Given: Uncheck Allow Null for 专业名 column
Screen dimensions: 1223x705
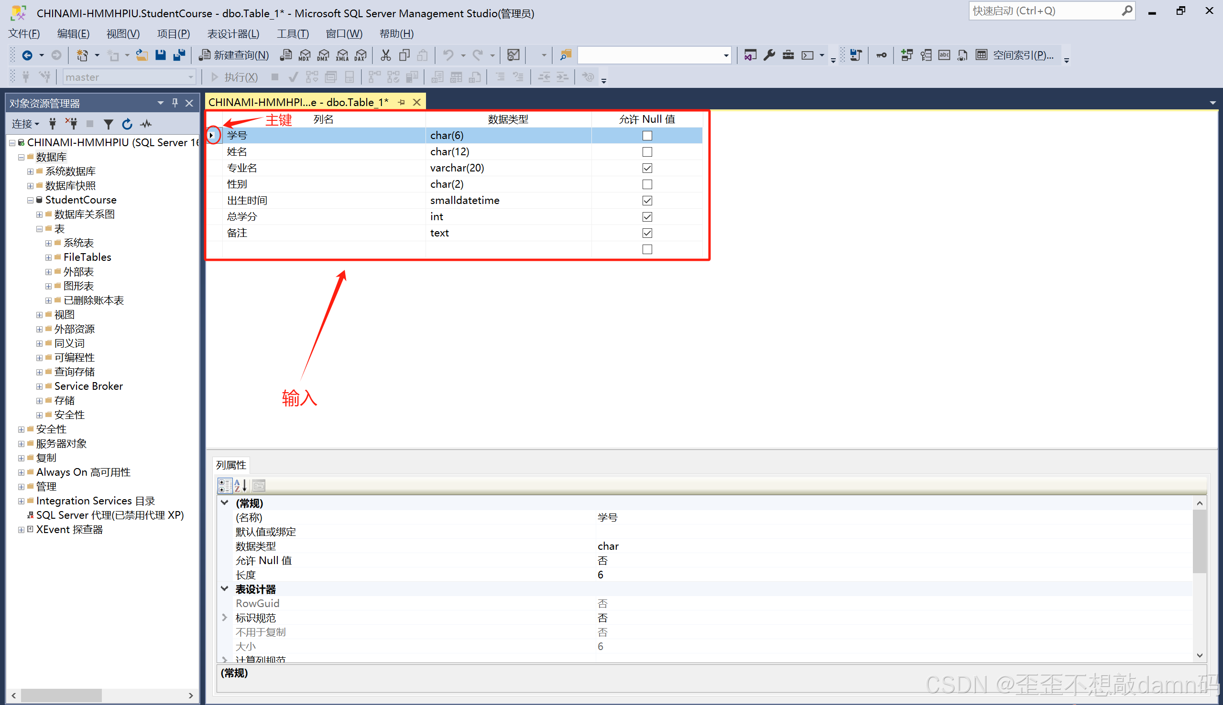Looking at the screenshot, I should pyautogui.click(x=647, y=168).
